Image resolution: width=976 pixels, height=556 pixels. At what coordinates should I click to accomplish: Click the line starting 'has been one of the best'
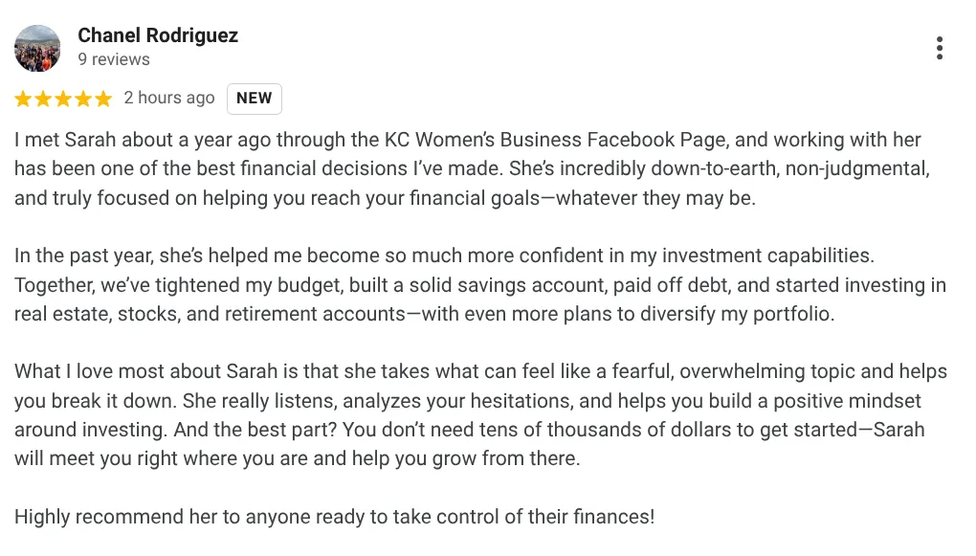472,168
